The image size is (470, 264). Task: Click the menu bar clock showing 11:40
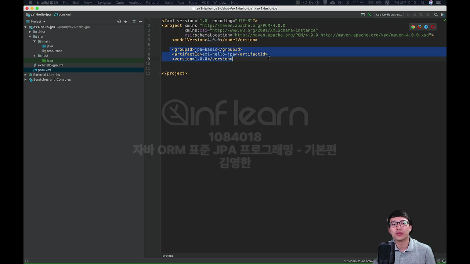tap(405, 3)
